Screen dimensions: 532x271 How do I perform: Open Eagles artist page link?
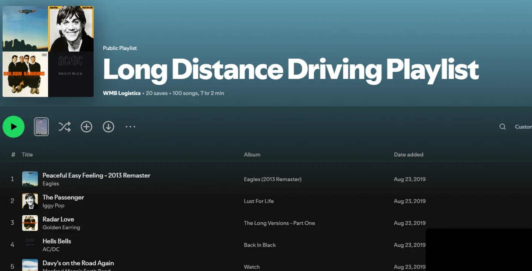(51, 184)
